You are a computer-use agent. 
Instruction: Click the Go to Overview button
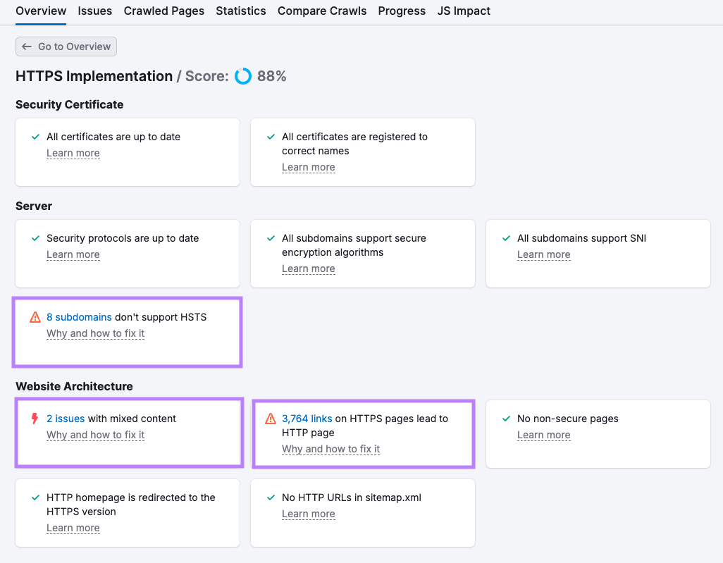(x=66, y=47)
